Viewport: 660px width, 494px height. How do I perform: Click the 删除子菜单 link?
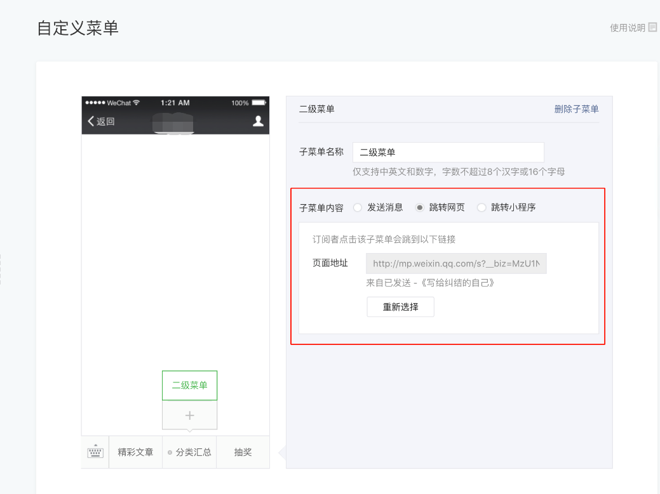point(576,109)
